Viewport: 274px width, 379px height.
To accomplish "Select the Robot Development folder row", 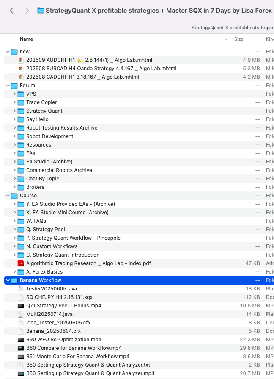I will pyautogui.click(x=49, y=136).
